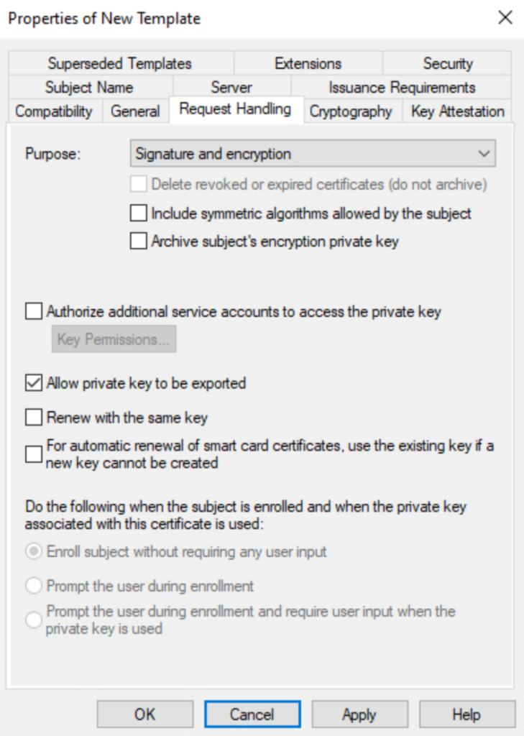Tick Authorize additional service accounts checkbox
This screenshot has width=524, height=736.
click(34, 312)
